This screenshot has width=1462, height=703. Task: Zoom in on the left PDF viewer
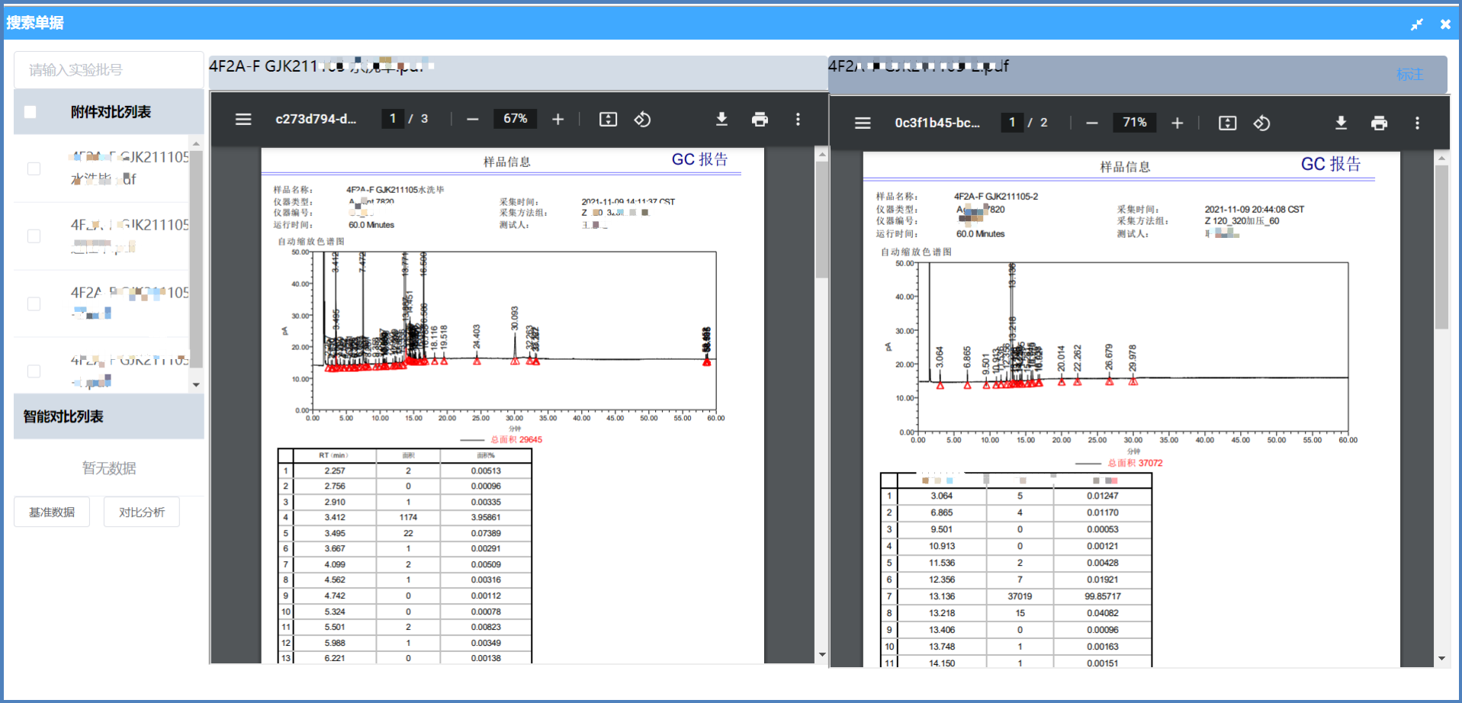point(557,119)
